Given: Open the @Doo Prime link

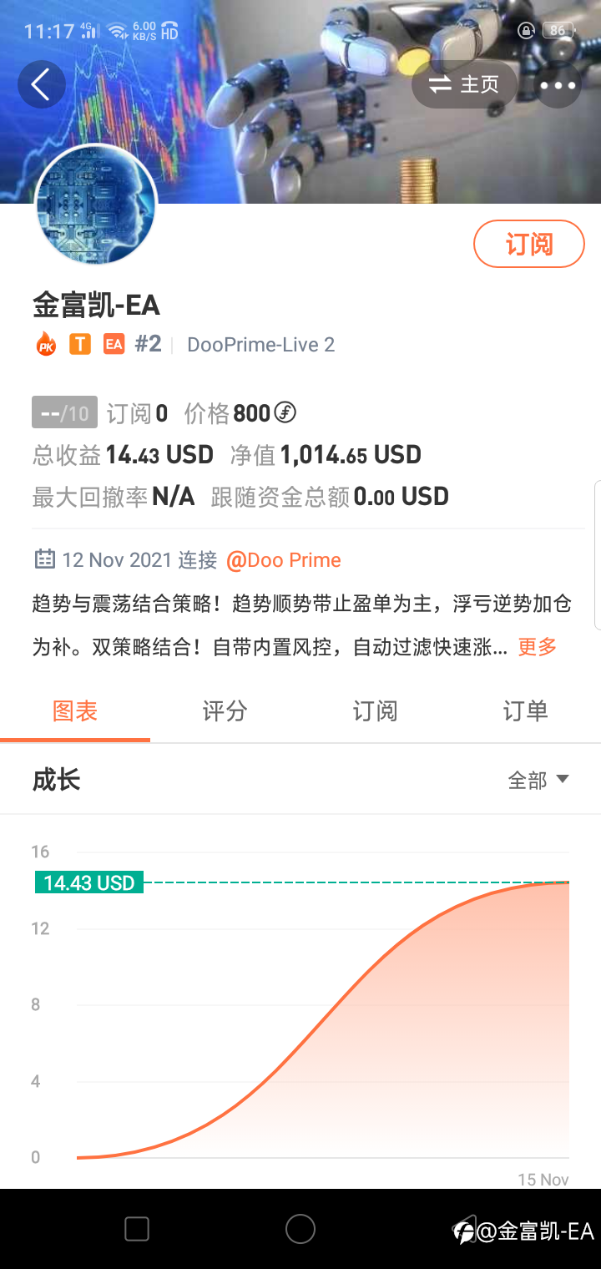Looking at the screenshot, I should click(x=284, y=559).
